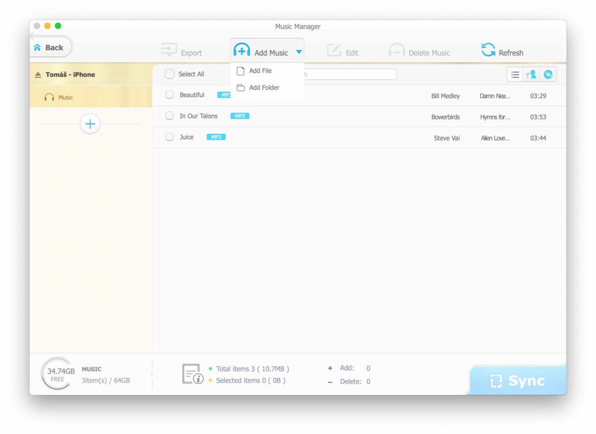Viewport: 596px width, 434px height.
Task: Click the Refresh arrows icon
Action: click(x=488, y=50)
